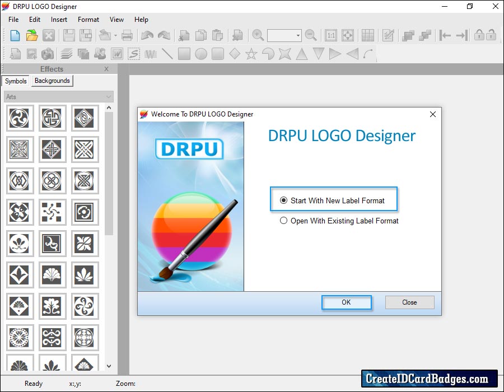The width and height of the screenshot is (504, 392).
Task: Click the Lock padlock icon
Action: 479,35
